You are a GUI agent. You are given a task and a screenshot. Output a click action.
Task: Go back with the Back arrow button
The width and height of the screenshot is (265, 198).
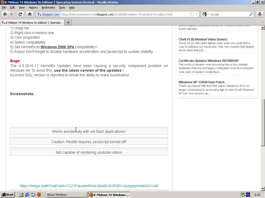[x=5, y=14]
